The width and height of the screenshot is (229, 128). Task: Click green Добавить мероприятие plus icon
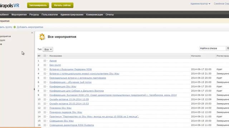click(15, 27)
